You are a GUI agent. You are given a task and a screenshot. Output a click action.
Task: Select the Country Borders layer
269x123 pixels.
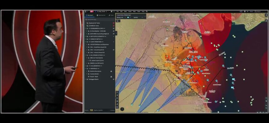(x=95, y=74)
